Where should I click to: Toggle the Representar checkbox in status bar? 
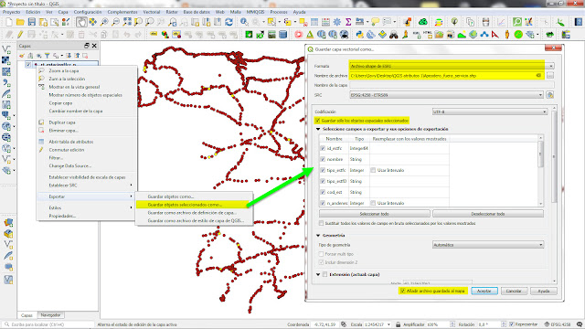[x=512, y=324]
